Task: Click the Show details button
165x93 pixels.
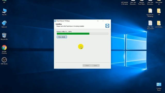Action: click(62, 37)
